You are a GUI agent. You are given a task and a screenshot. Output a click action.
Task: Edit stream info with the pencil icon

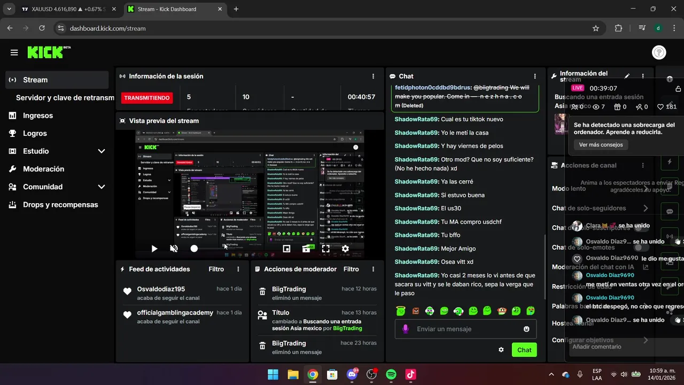pyautogui.click(x=627, y=76)
